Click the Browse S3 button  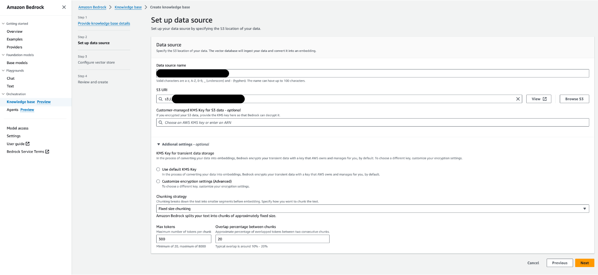(x=574, y=99)
